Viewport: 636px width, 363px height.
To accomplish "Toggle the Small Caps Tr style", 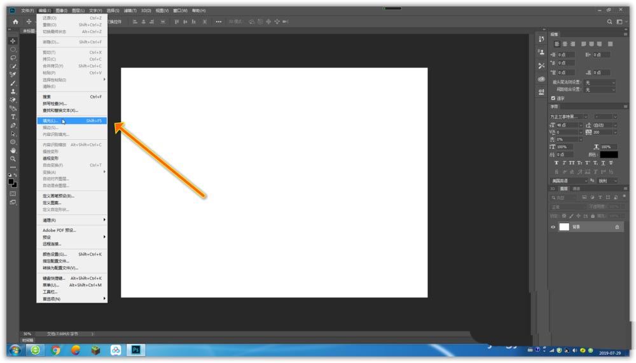I will 579,163.
